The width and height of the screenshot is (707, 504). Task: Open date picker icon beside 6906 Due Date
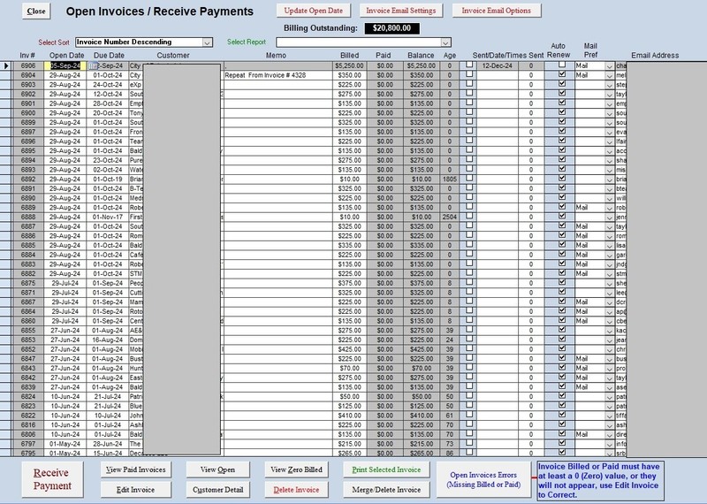93,66
